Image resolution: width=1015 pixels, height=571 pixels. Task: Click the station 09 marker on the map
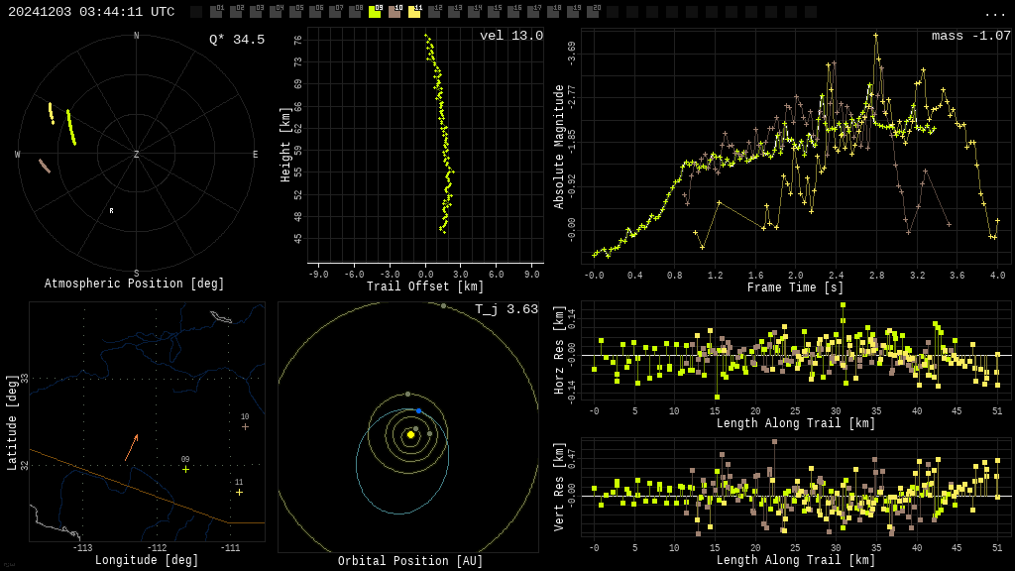185,469
